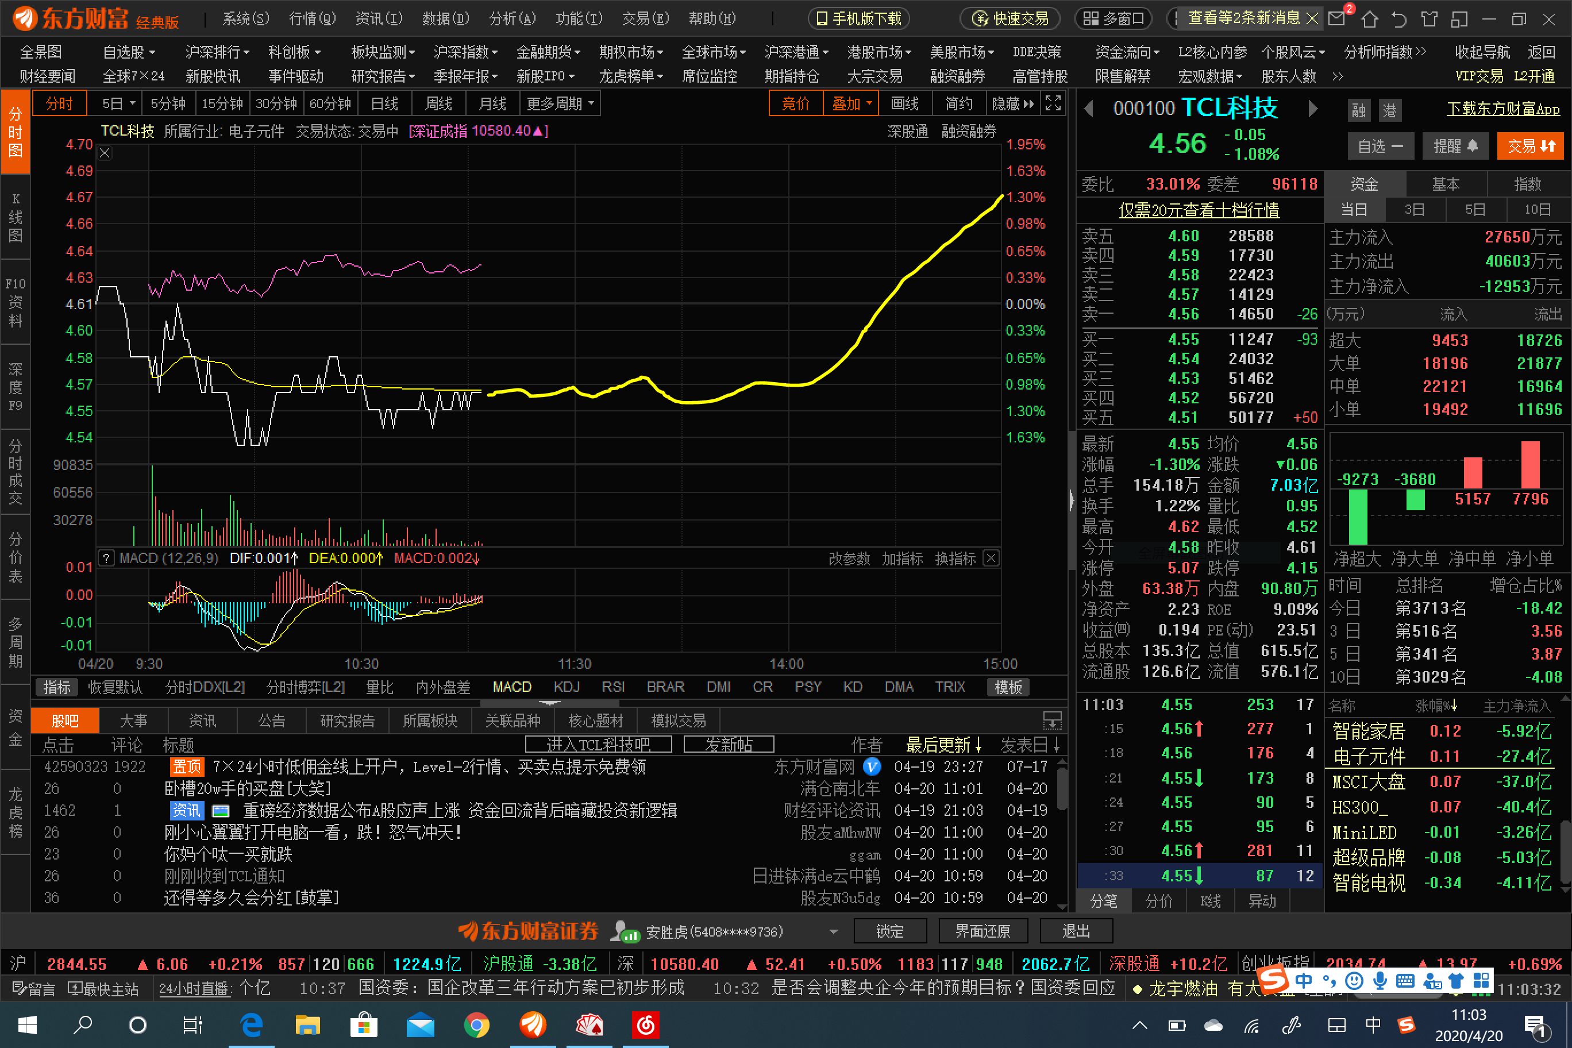Go to home page icon

click(x=1370, y=19)
